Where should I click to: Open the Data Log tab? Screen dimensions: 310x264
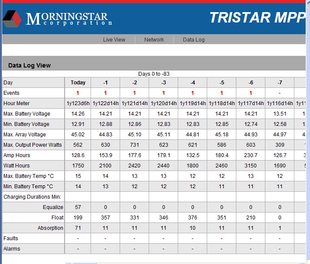point(193,40)
